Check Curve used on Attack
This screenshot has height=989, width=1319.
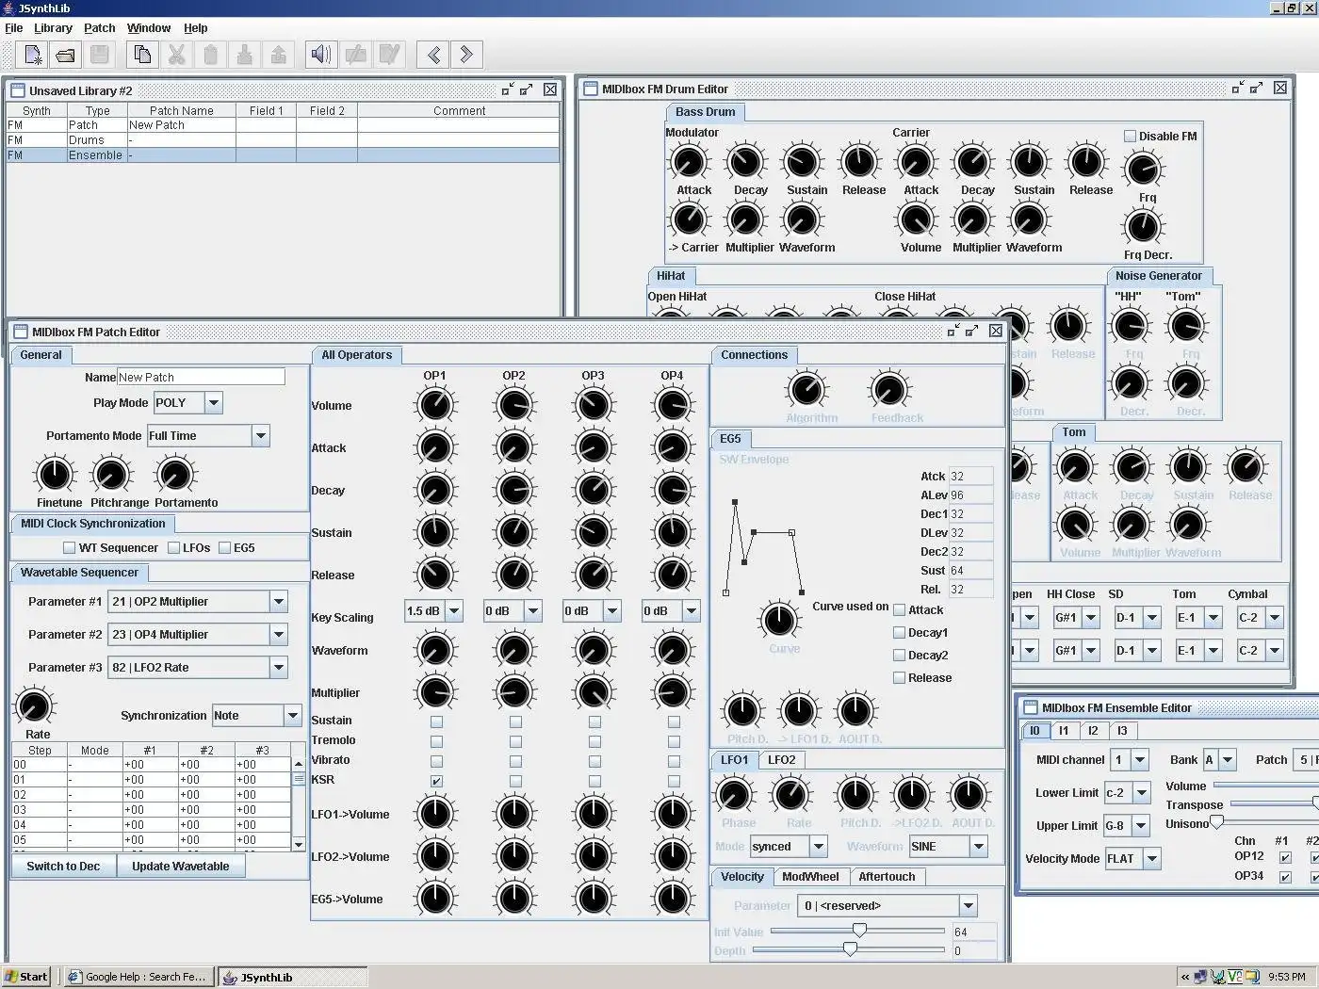tap(899, 610)
